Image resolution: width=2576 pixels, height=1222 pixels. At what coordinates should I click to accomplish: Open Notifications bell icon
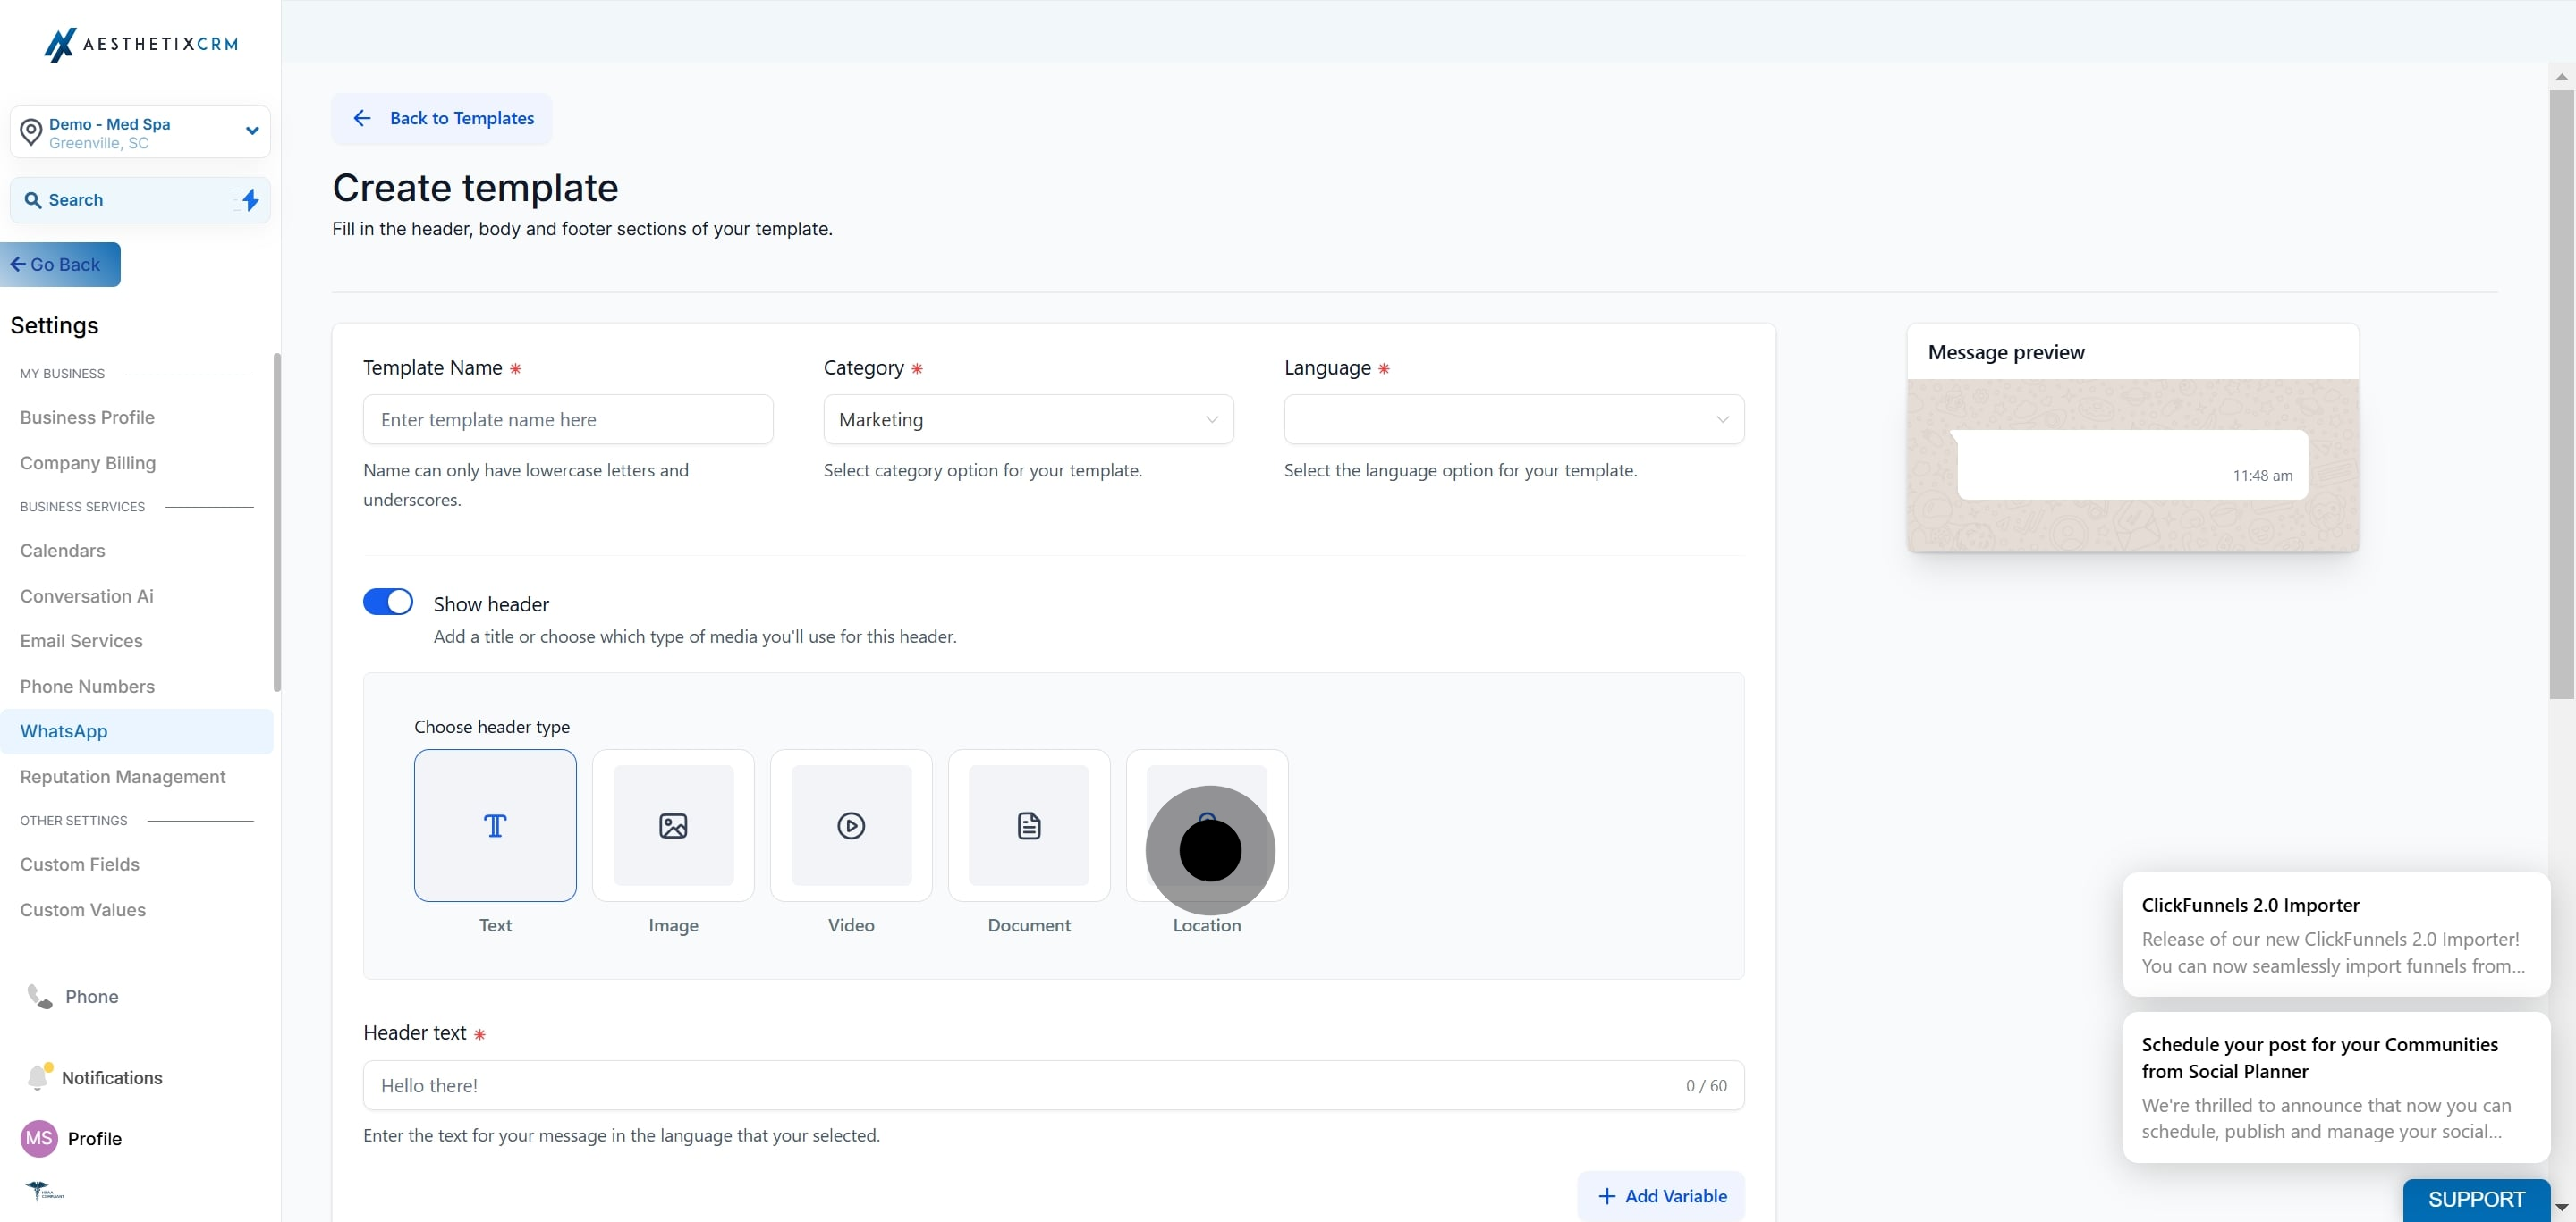click(x=38, y=1076)
